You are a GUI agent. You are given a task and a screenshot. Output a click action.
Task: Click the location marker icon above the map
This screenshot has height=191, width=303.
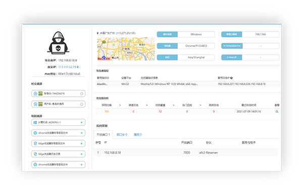pos(97,33)
